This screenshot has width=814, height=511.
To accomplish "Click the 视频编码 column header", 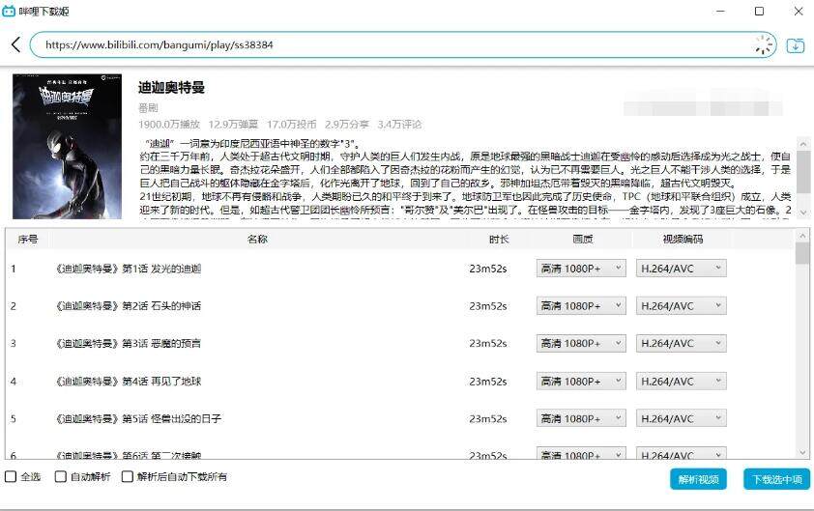I will pos(683,240).
